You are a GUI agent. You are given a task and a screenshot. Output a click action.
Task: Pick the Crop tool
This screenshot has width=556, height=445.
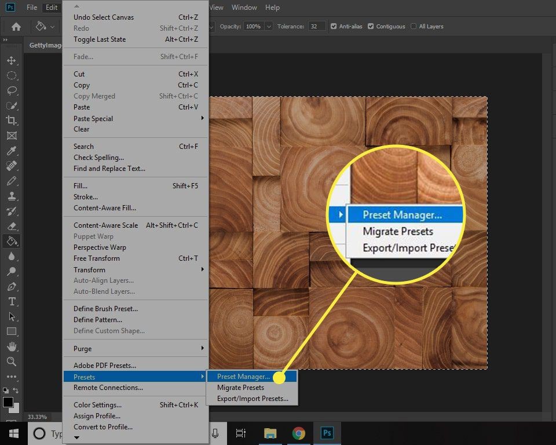[11, 121]
